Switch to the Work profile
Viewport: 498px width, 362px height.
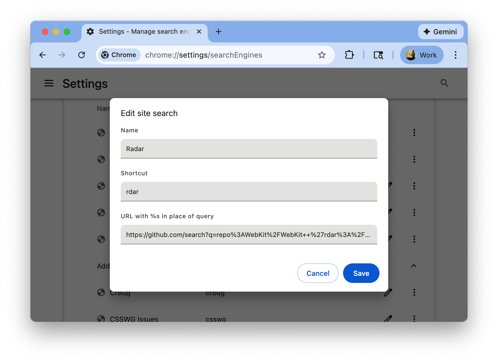[422, 55]
